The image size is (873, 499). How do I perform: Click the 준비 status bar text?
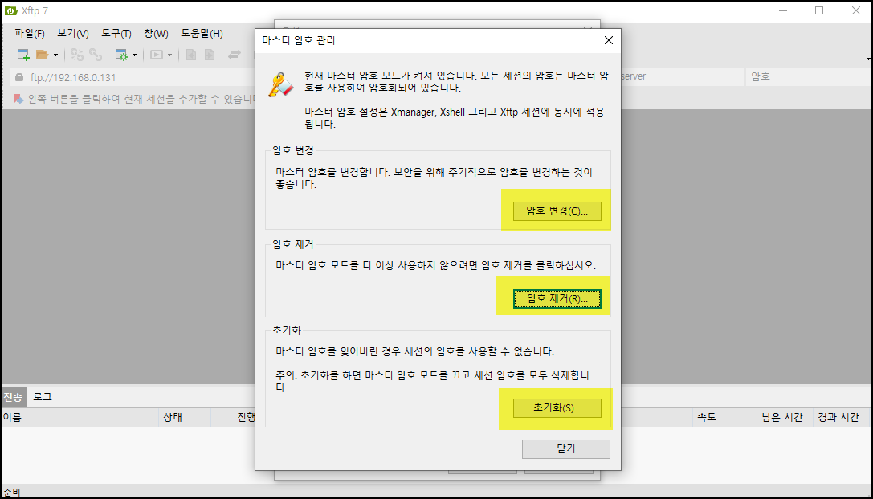(x=12, y=493)
